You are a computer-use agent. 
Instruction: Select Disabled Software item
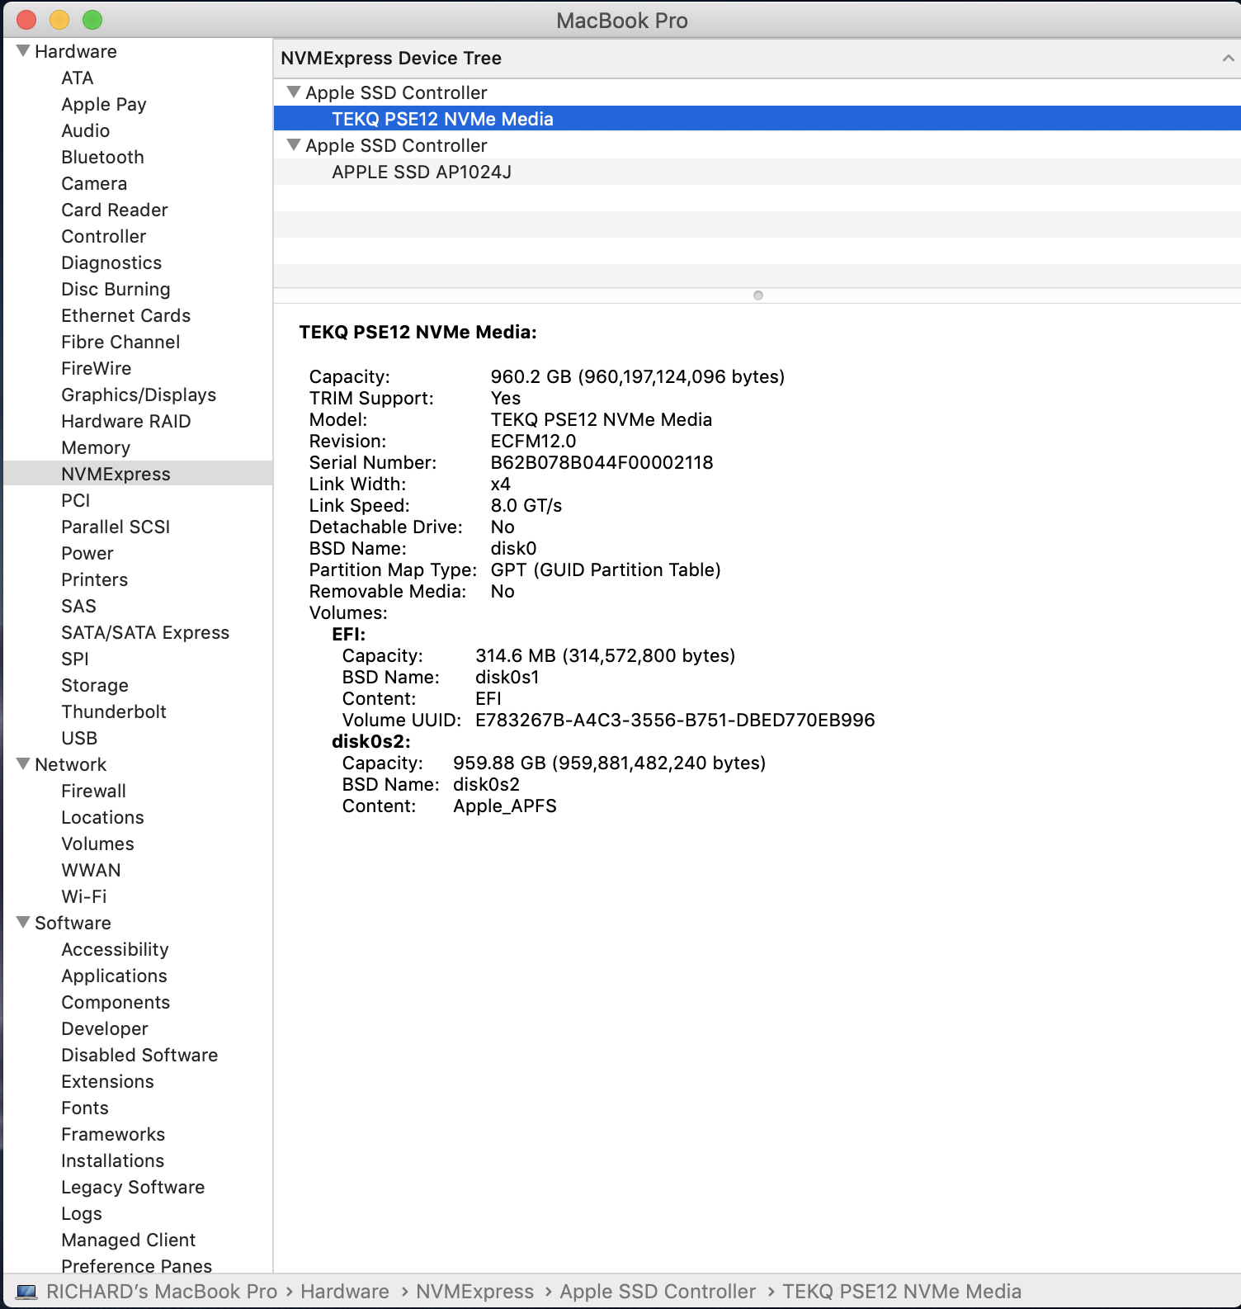coord(139,1055)
